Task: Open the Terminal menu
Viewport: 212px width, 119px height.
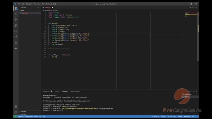Action: 49,4
